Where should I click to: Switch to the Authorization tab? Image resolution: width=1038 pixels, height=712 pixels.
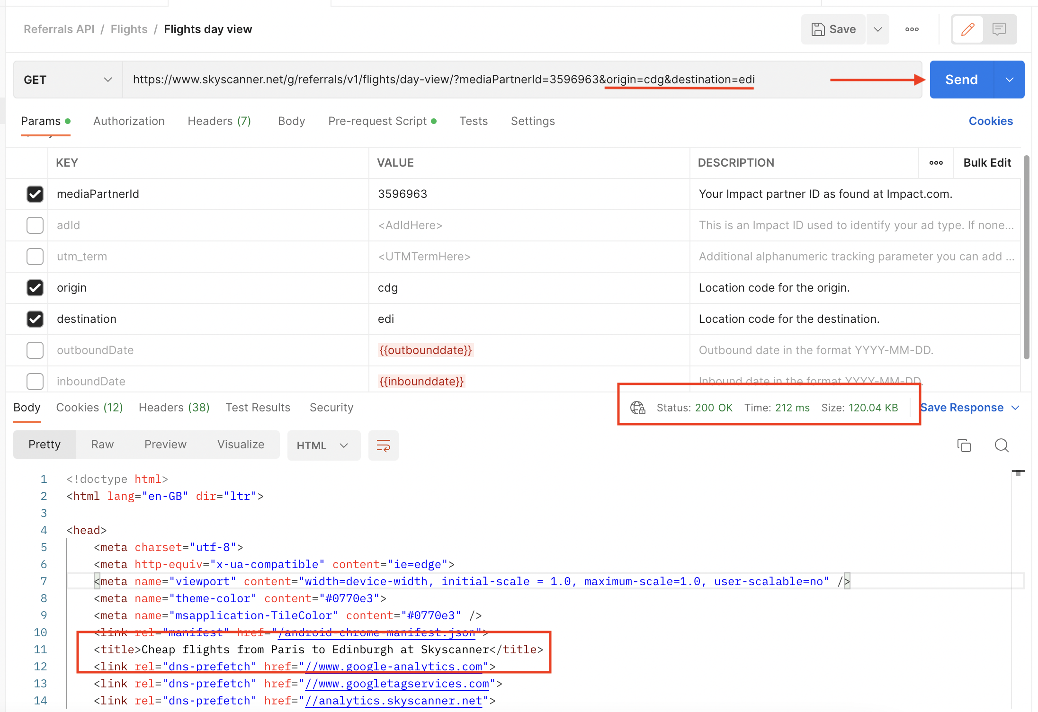tap(129, 121)
